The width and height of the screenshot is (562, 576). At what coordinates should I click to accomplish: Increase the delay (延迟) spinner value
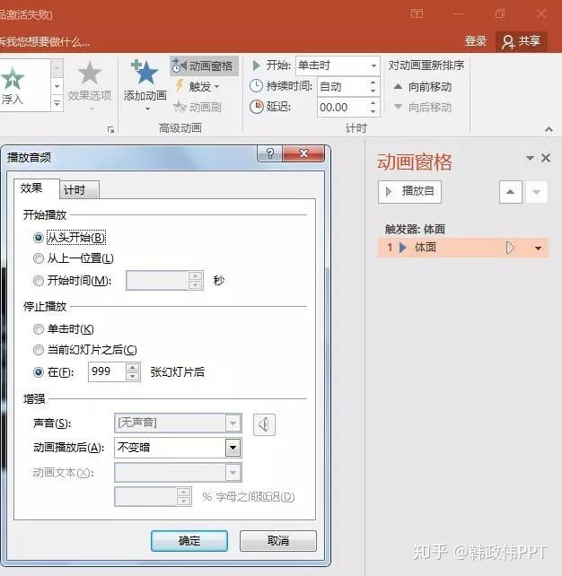(373, 103)
